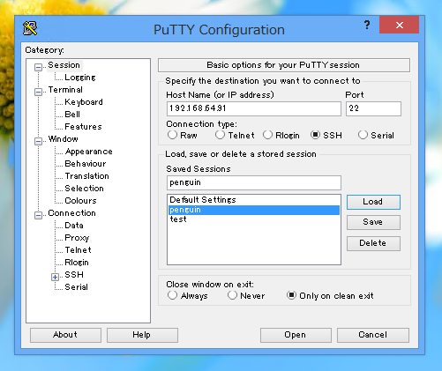Click the PuTTY icon in the title bar

click(x=30, y=28)
